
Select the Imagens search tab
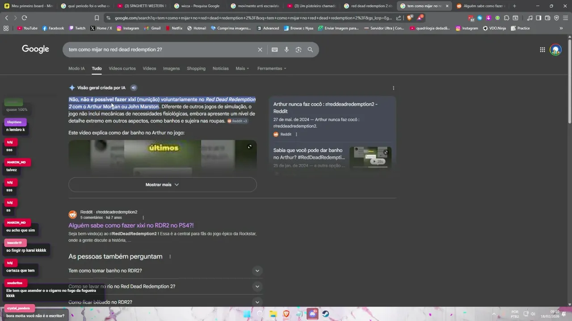(171, 68)
